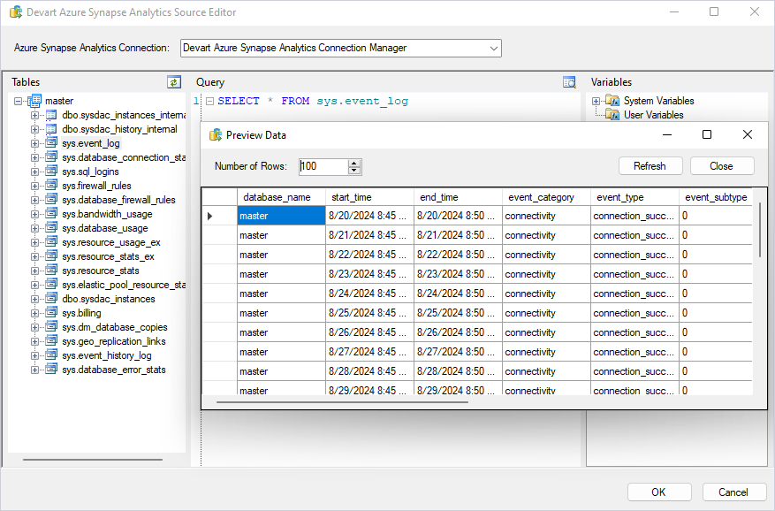The image size is (775, 511).
Task: Increase Number of Rows with up arrow
Action: [354, 163]
